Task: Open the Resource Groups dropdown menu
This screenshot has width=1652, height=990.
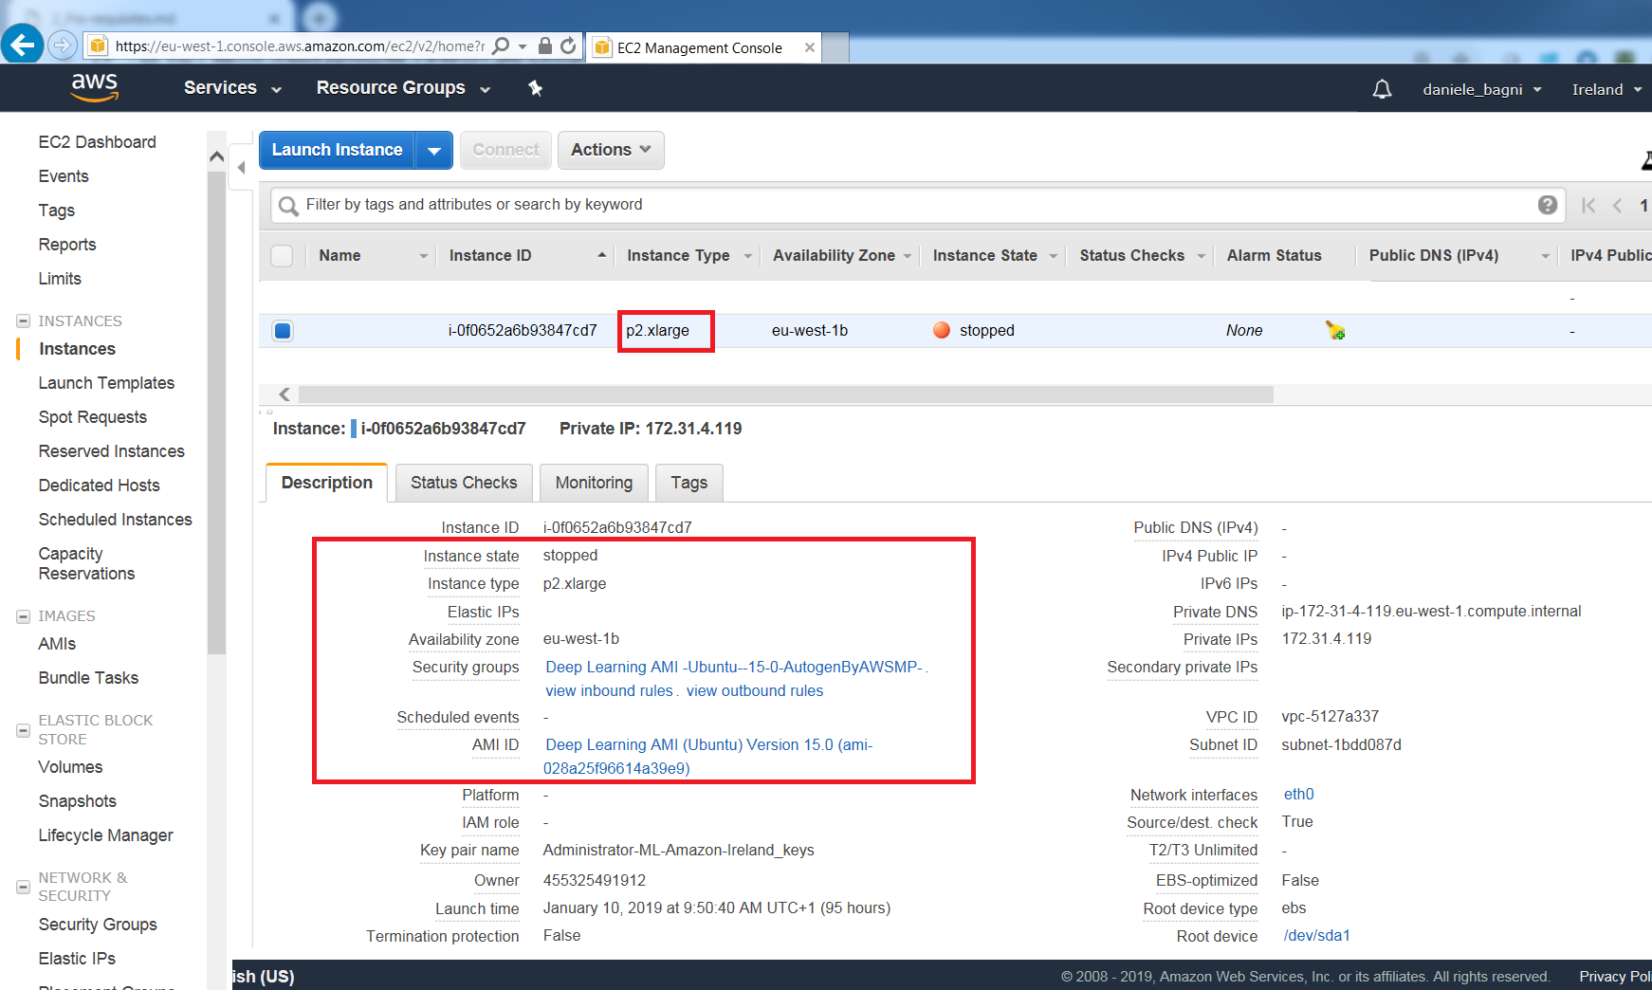Action: [404, 88]
